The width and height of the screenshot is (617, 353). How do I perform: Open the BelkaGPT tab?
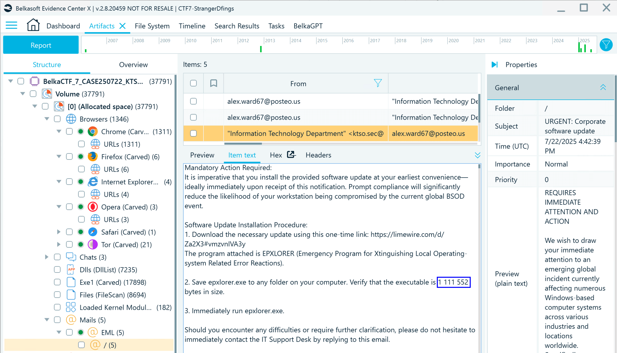[x=308, y=26]
